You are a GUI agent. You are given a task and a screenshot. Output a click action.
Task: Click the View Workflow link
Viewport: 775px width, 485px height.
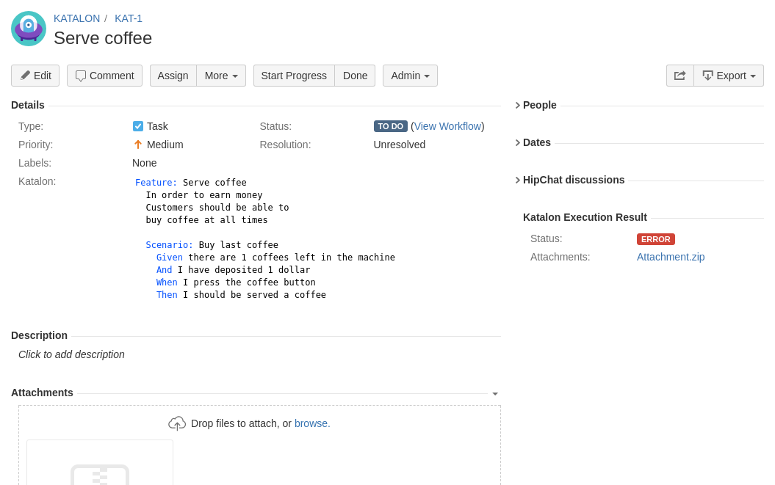coord(448,126)
